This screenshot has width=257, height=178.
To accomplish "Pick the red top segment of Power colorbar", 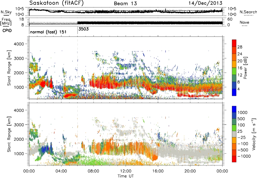I will tap(234, 43).
